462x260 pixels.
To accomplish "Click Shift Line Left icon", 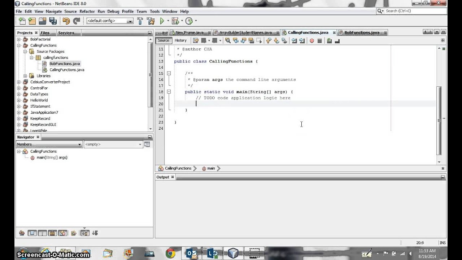I will point(294,41).
